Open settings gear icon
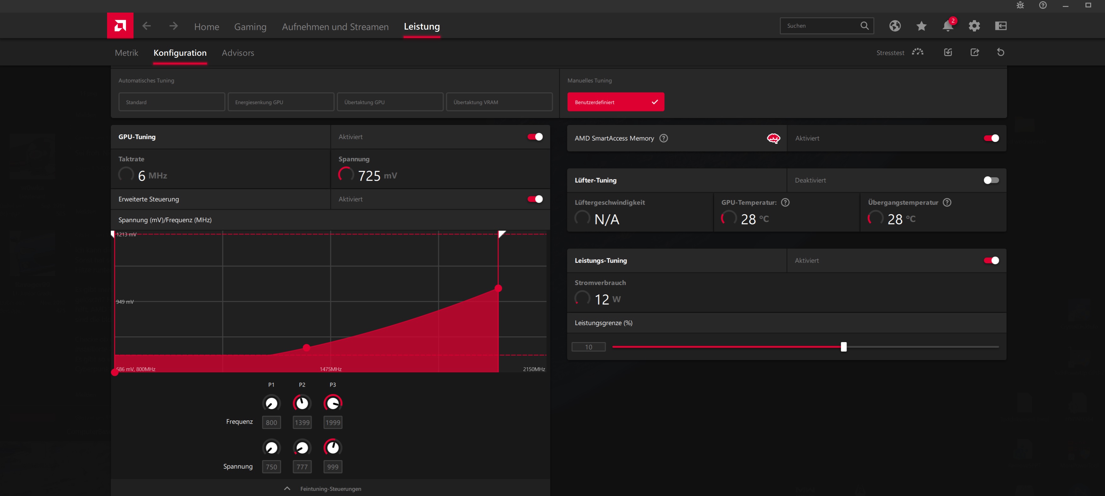This screenshot has width=1105, height=496. click(974, 26)
